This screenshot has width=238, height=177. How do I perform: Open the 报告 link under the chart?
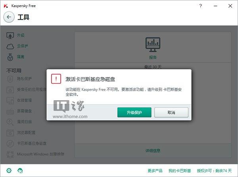coord(153,57)
